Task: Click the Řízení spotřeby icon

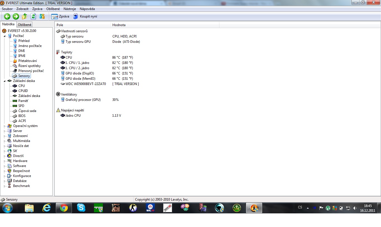Action: tap(15, 66)
